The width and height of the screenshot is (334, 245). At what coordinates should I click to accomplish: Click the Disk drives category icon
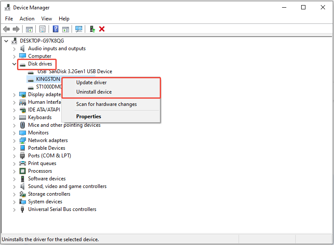coord(23,65)
